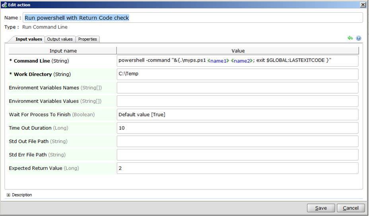This screenshot has width=369, height=216.
Task: Click the Work Directory value field
Action: (x=237, y=74)
